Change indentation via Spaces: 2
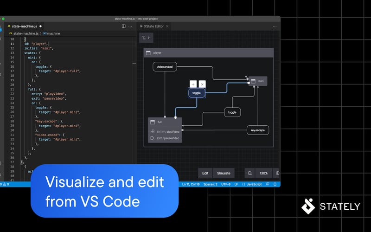Image resolution: width=371 pixels, height=232 pixels. point(211,184)
